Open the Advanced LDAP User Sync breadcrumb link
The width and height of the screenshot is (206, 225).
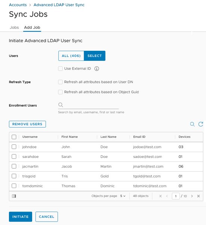pyautogui.click(x=59, y=5)
